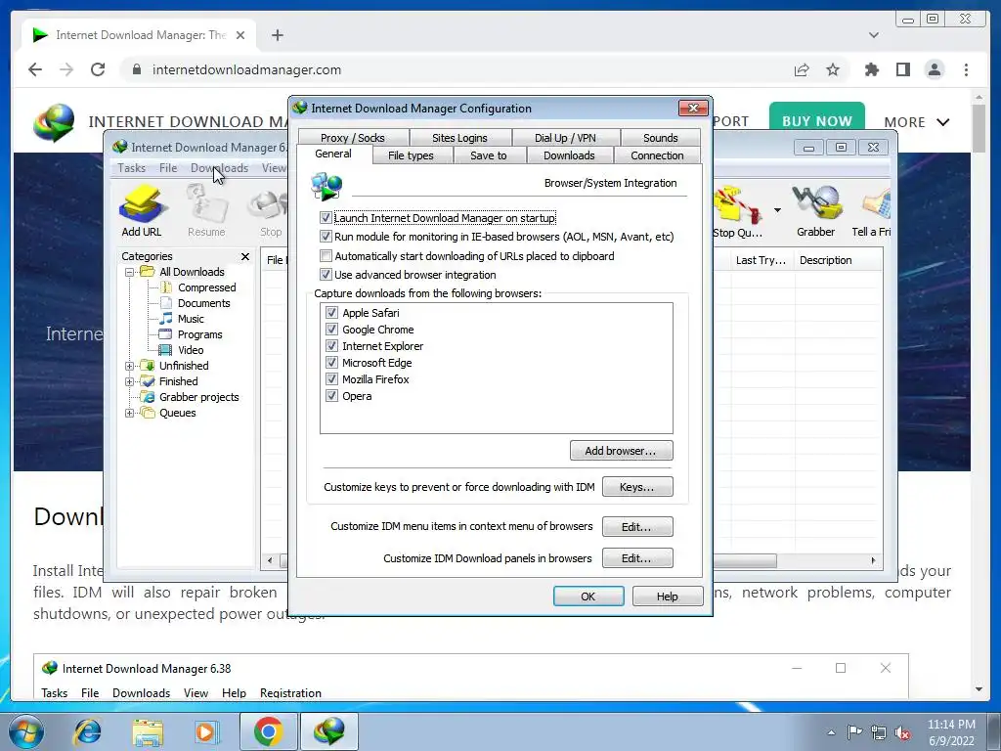Switch to Dial Up / VPN tab
The height and width of the screenshot is (751, 1001).
(x=565, y=137)
